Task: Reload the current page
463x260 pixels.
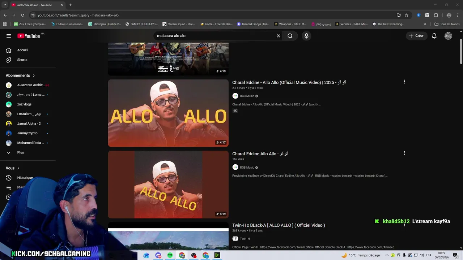Action: 22,15
